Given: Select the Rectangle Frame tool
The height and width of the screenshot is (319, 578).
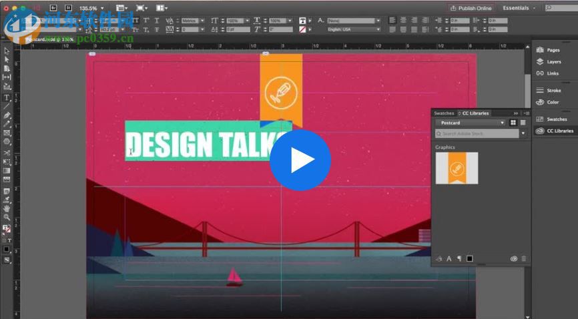Looking at the screenshot, I should coord(7,133).
